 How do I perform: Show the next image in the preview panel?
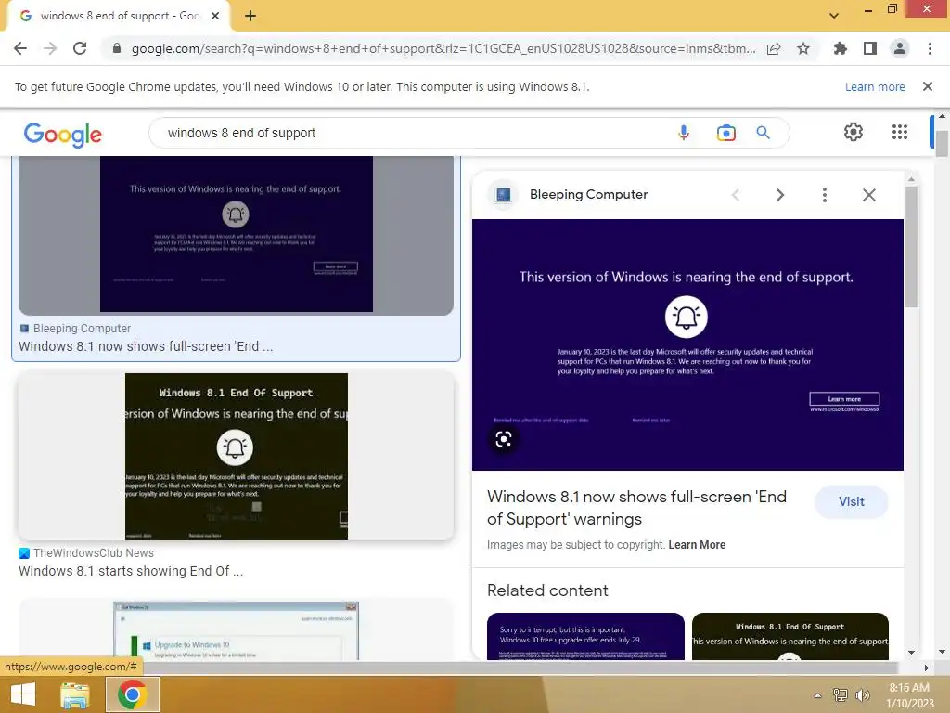click(779, 195)
